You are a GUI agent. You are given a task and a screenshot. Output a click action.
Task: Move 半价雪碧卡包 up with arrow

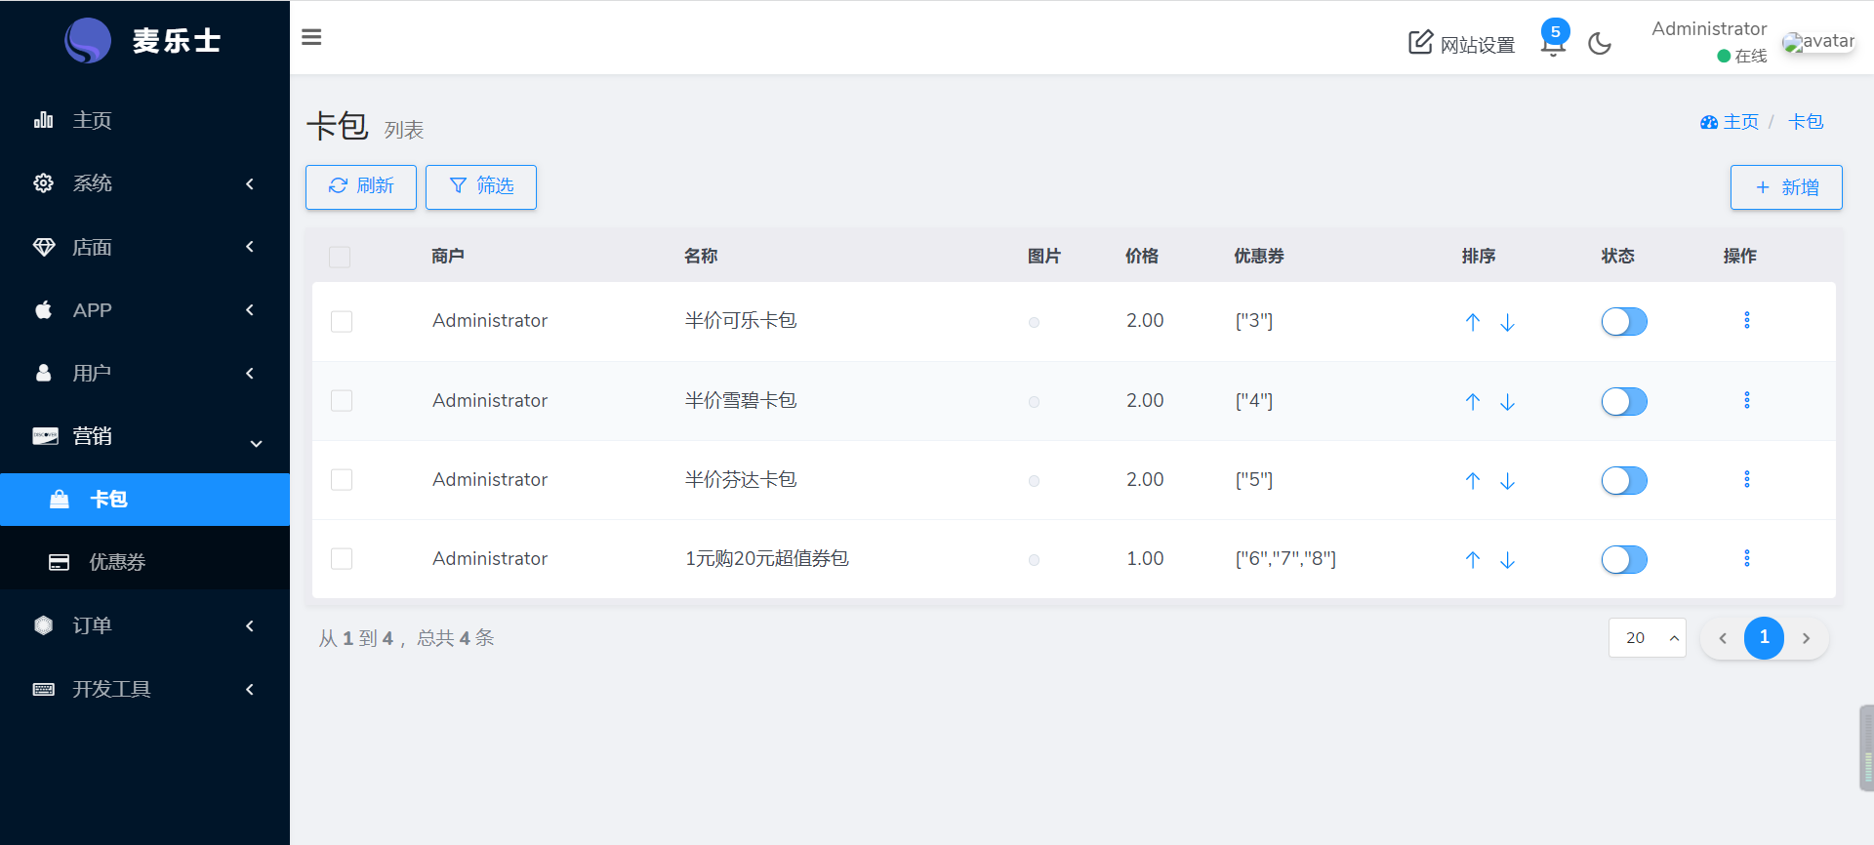pyautogui.click(x=1473, y=402)
